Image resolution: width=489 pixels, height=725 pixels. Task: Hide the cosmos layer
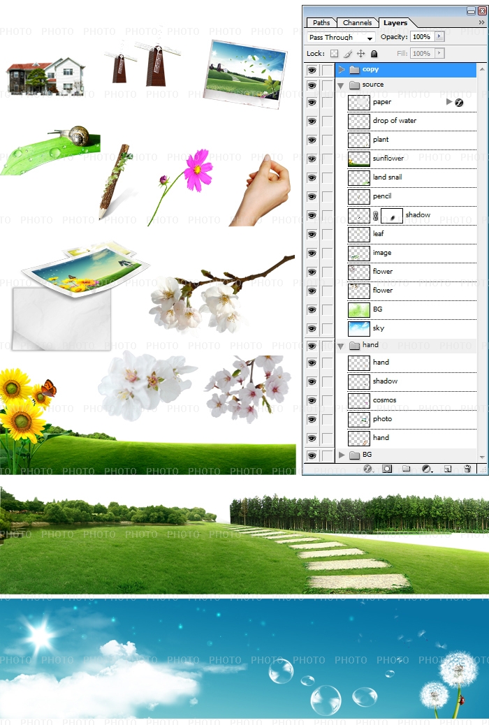point(312,400)
